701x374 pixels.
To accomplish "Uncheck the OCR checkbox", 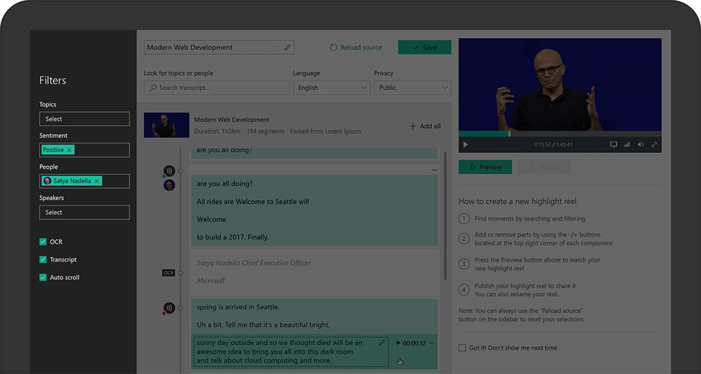I will [x=43, y=242].
